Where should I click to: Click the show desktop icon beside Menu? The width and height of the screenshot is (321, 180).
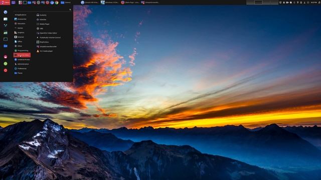pos(14,2)
